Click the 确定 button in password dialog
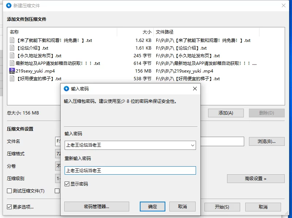The height and width of the screenshot is (218, 292). click(x=153, y=207)
